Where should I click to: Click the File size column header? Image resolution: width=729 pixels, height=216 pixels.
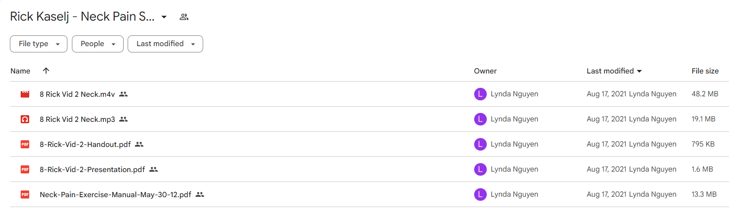(x=705, y=71)
